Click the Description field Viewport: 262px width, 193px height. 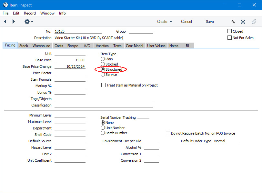click(137, 38)
